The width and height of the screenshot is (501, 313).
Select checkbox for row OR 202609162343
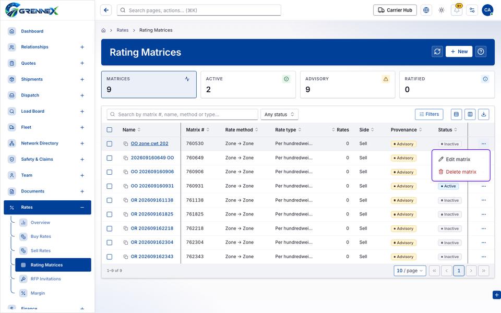click(109, 257)
